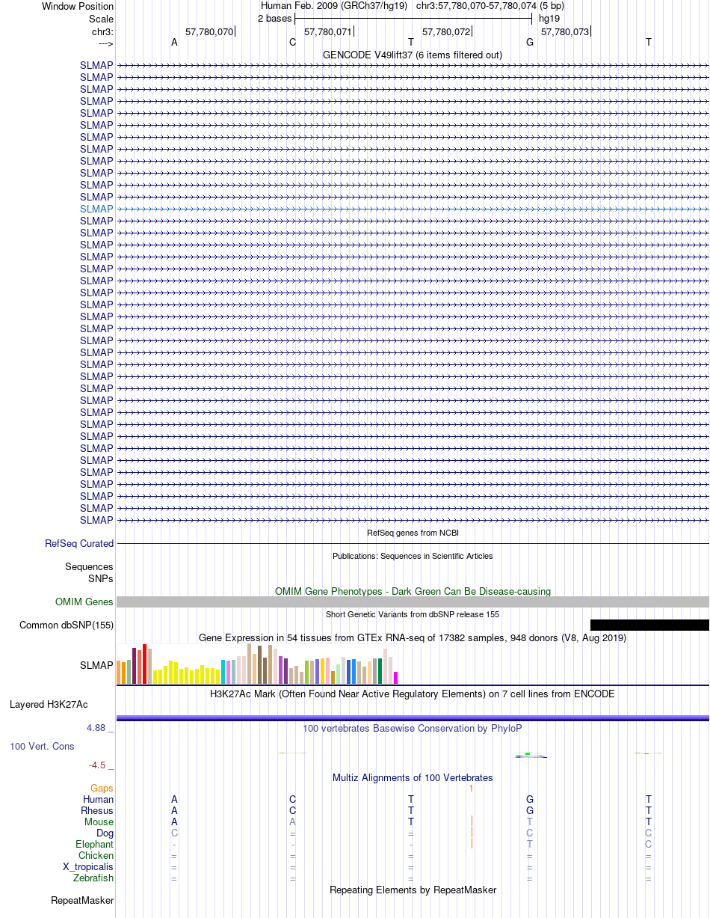
Task: Select the Mouse alignment row label
Action: [x=99, y=821]
